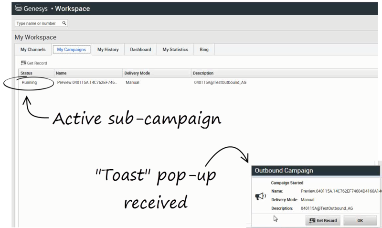Switch to the My Channels tab
The height and width of the screenshot is (228, 382).
[x=33, y=50]
